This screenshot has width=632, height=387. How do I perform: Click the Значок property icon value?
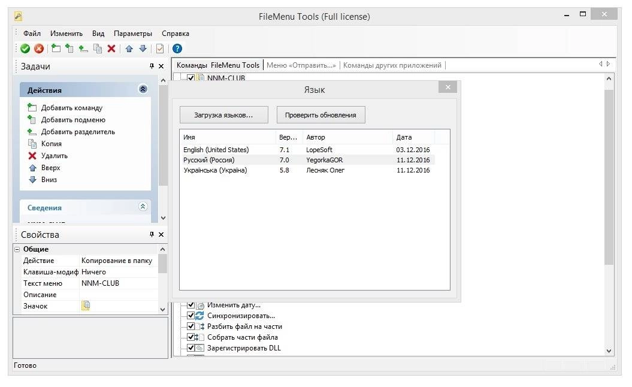(86, 306)
